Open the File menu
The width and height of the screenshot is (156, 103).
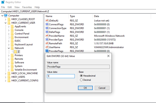pos(3,7)
